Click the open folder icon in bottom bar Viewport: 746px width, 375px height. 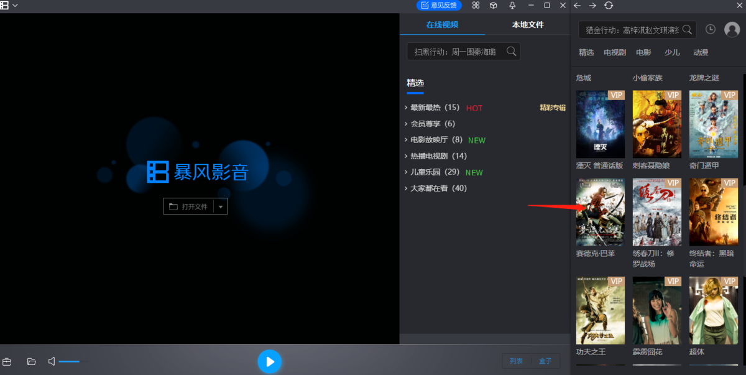click(31, 361)
